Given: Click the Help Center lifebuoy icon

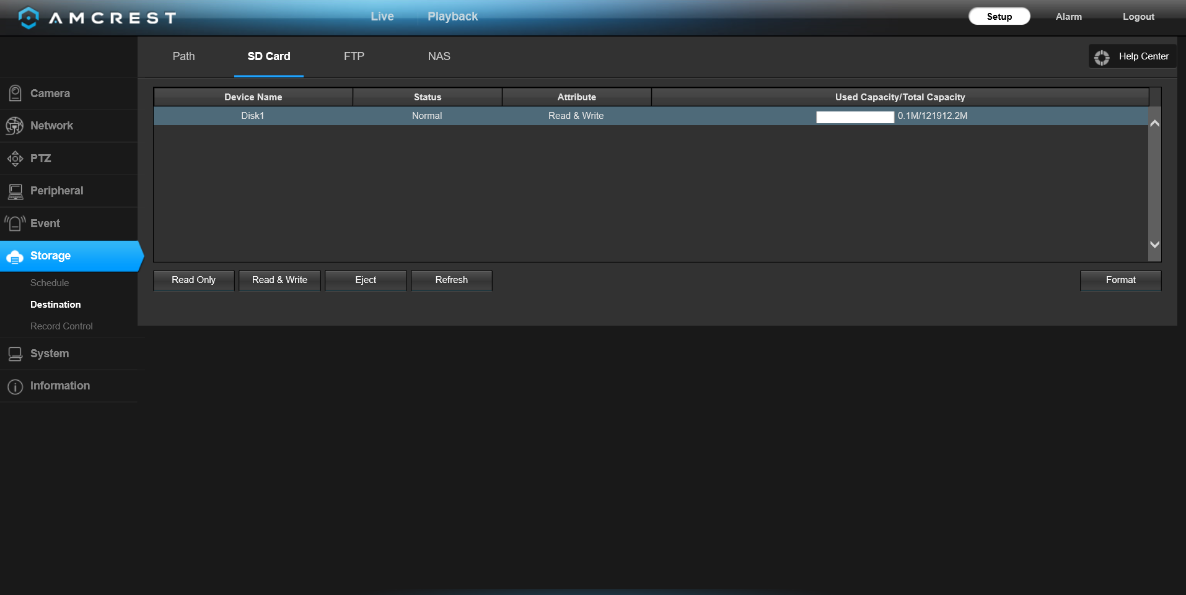Looking at the screenshot, I should point(1102,57).
